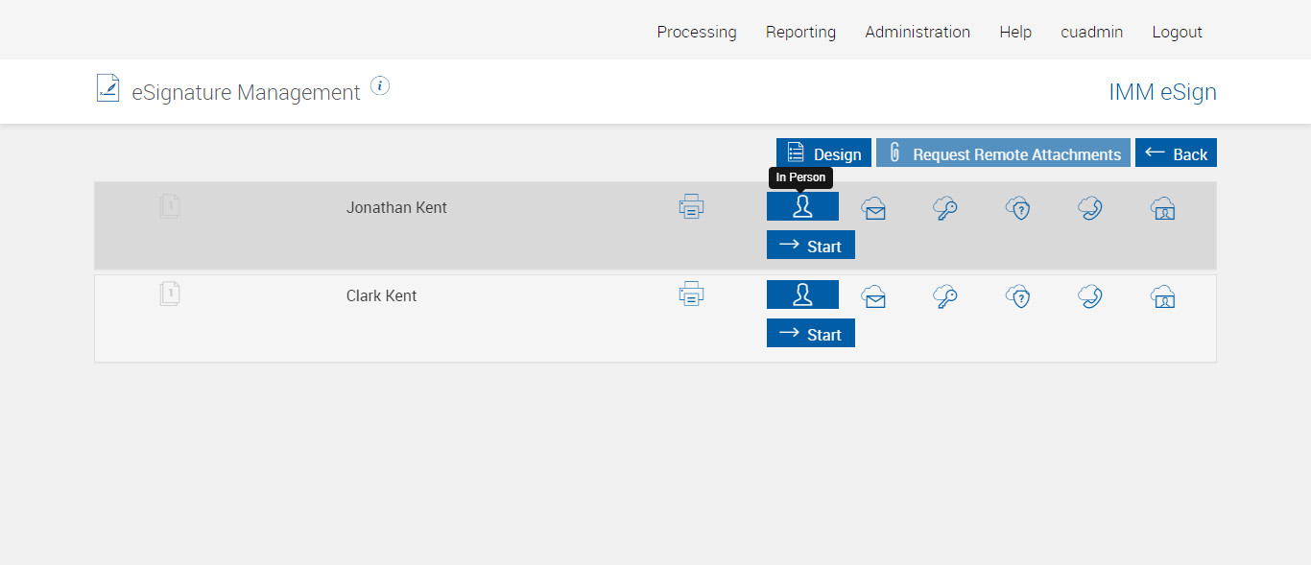Select cloud ID photo option for Clark Kent
The height and width of the screenshot is (565, 1311).
coord(1162,296)
